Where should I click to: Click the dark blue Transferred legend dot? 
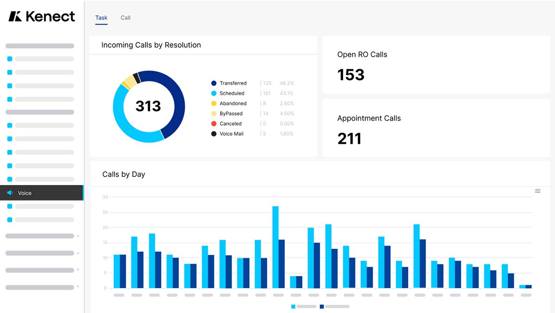click(214, 83)
